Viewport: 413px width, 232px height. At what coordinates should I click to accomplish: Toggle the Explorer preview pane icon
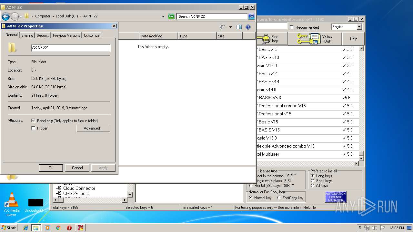pos(239,27)
